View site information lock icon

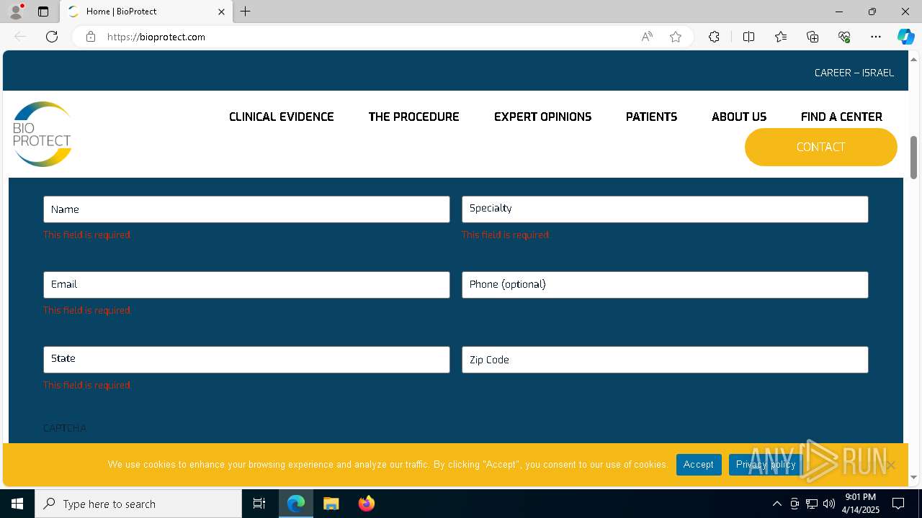(x=91, y=37)
